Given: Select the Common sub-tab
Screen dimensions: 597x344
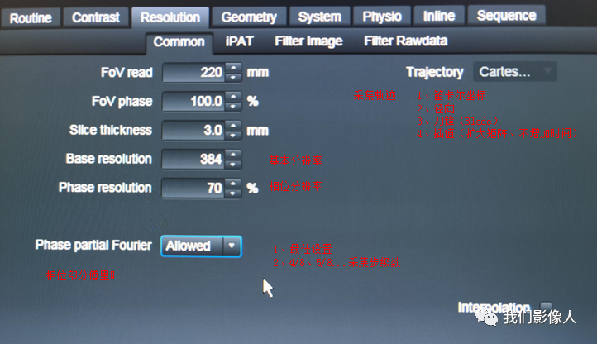Looking at the screenshot, I should click(179, 42).
